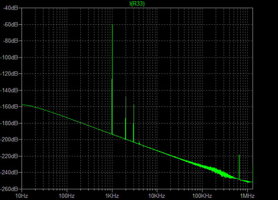The width and height of the screenshot is (278, 200).
Task: Click the -160dB axis label
Action: point(9,107)
